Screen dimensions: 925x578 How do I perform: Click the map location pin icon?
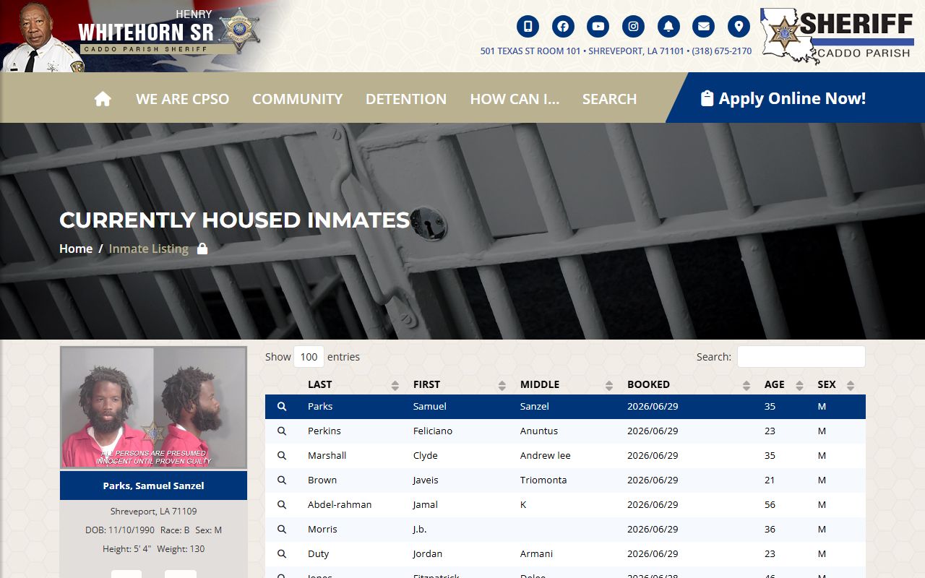click(x=739, y=27)
